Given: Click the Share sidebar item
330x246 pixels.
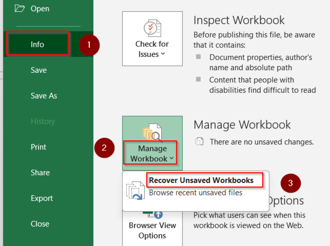Looking at the screenshot, I should [x=40, y=173].
